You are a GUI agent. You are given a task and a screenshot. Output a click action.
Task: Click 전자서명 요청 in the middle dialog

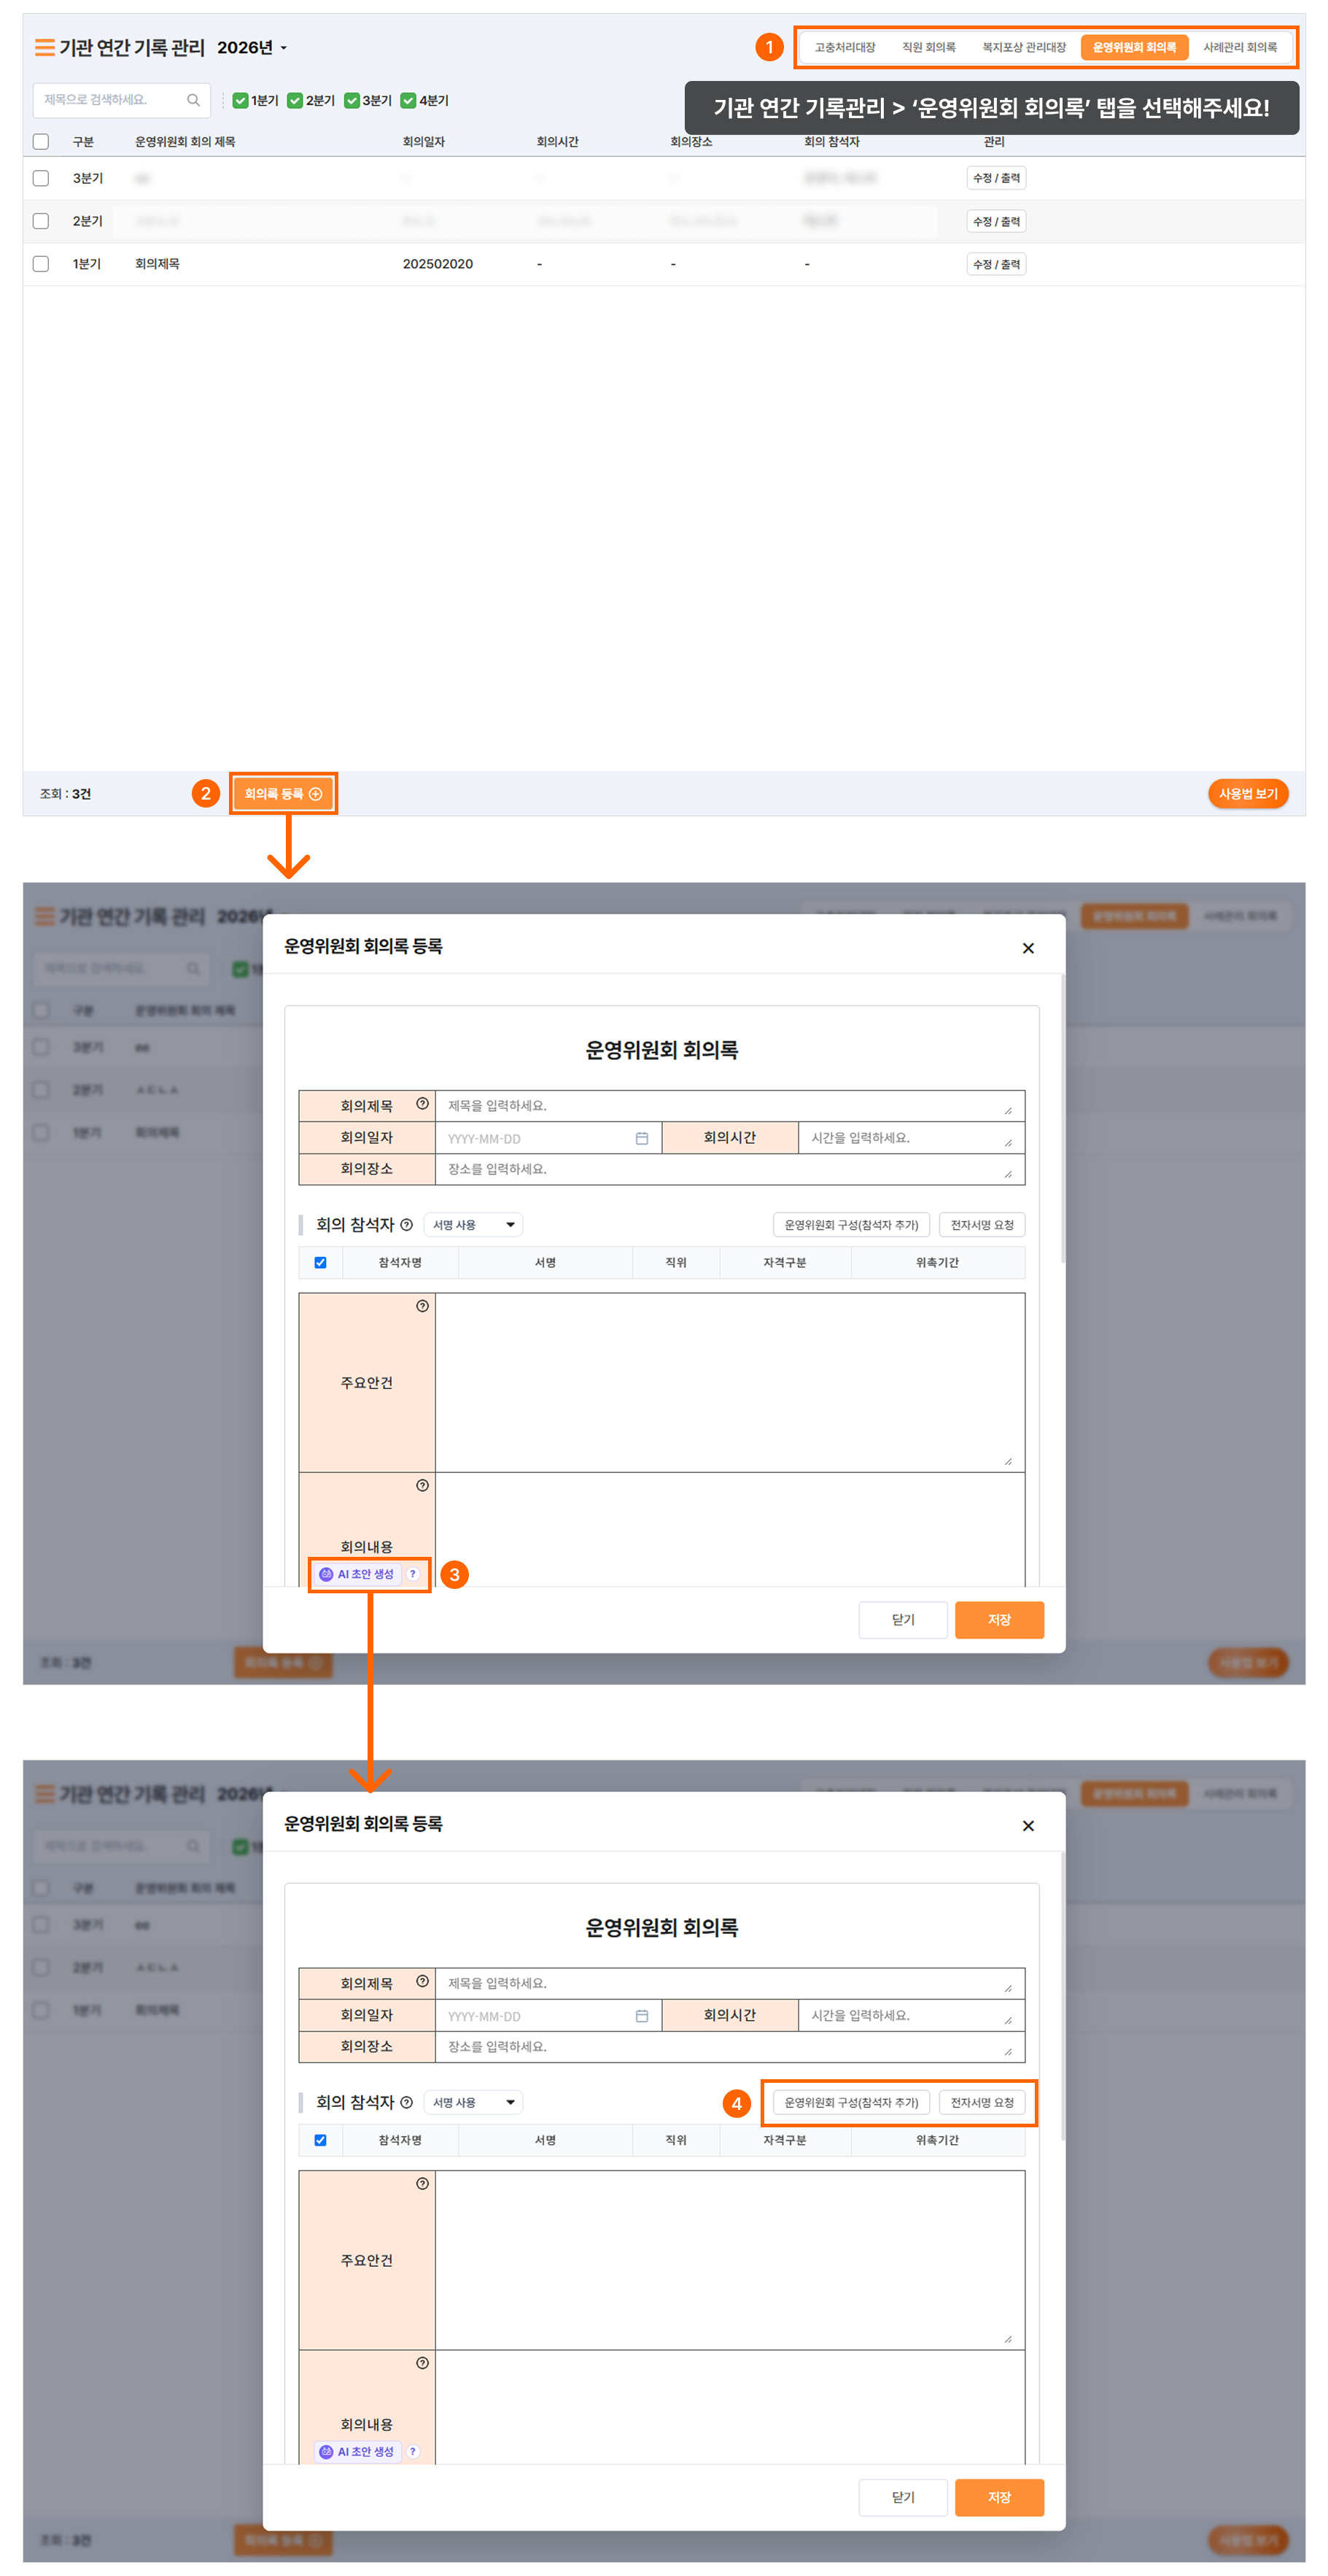pos(982,1225)
